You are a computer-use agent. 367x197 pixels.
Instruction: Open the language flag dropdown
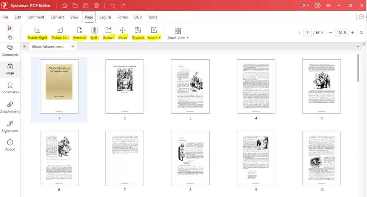[x=305, y=5]
